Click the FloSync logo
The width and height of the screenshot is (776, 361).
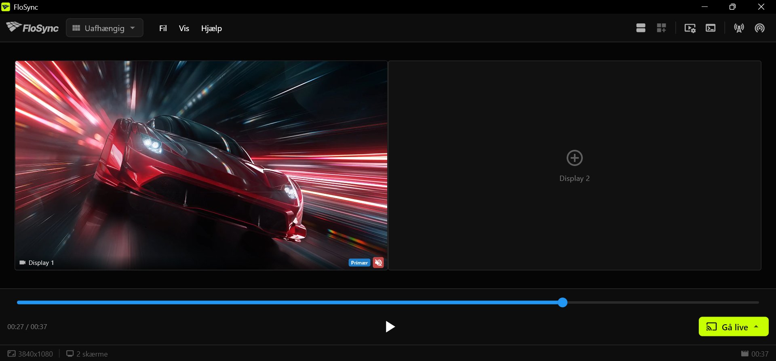(32, 27)
